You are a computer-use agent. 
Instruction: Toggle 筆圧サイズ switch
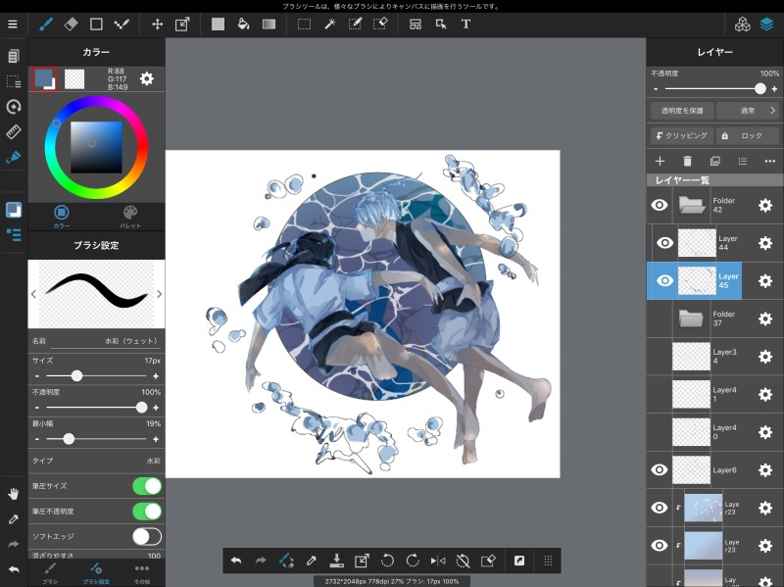pos(147,486)
